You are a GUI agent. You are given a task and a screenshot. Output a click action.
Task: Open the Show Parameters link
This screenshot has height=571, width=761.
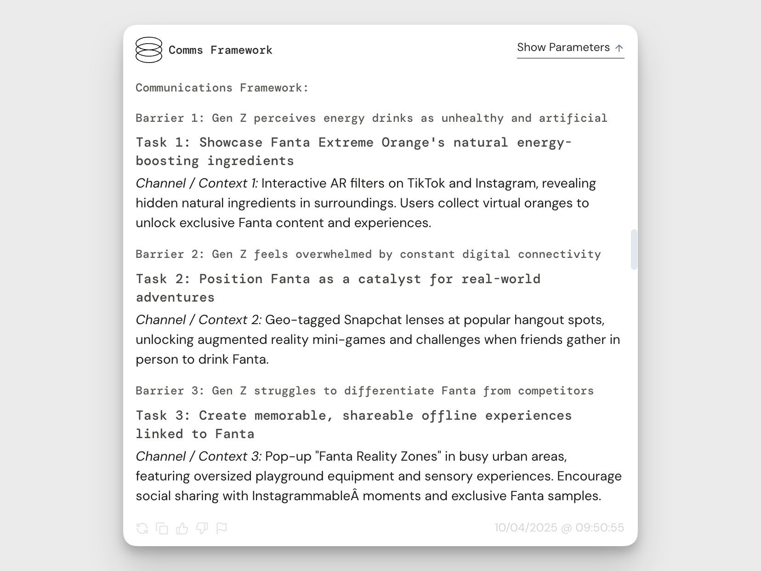click(x=563, y=47)
